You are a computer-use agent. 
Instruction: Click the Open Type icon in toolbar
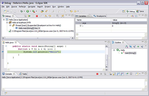42,11
